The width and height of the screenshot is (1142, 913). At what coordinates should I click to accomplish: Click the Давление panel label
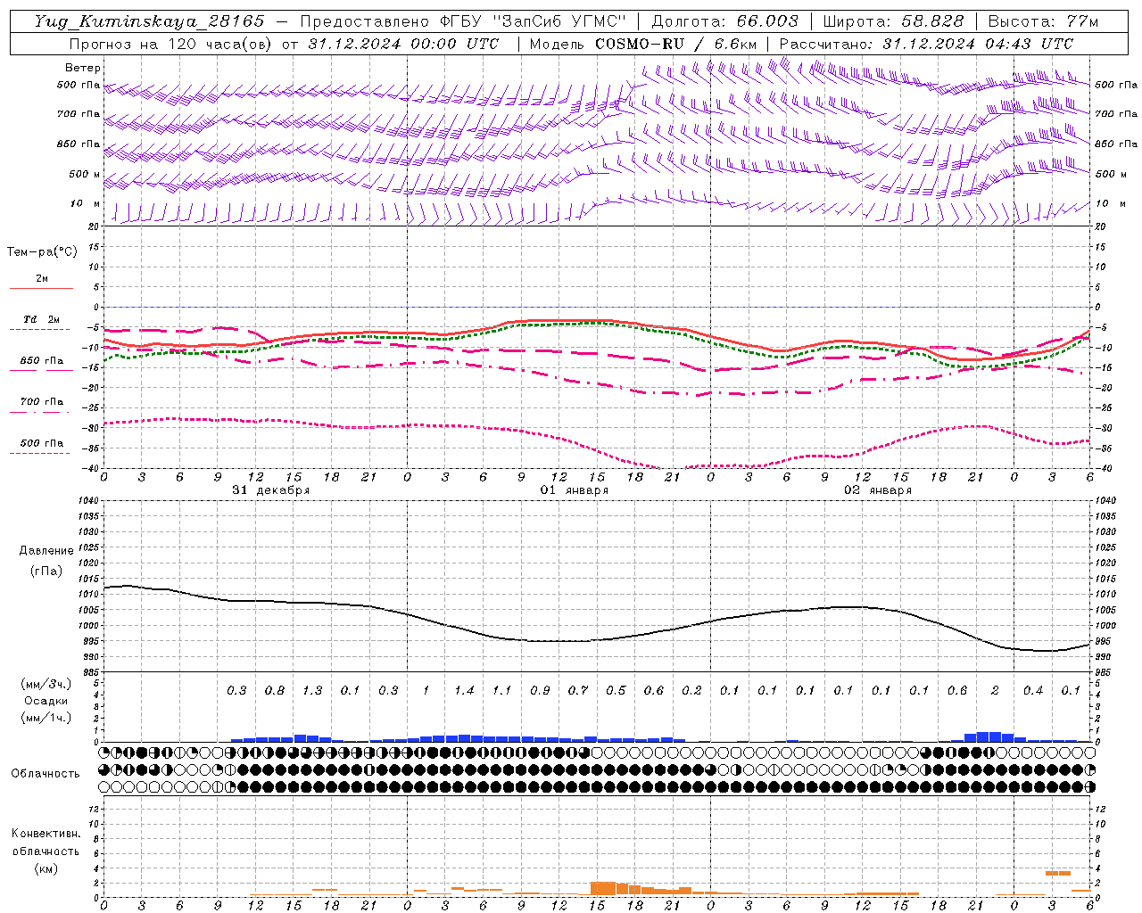46,551
